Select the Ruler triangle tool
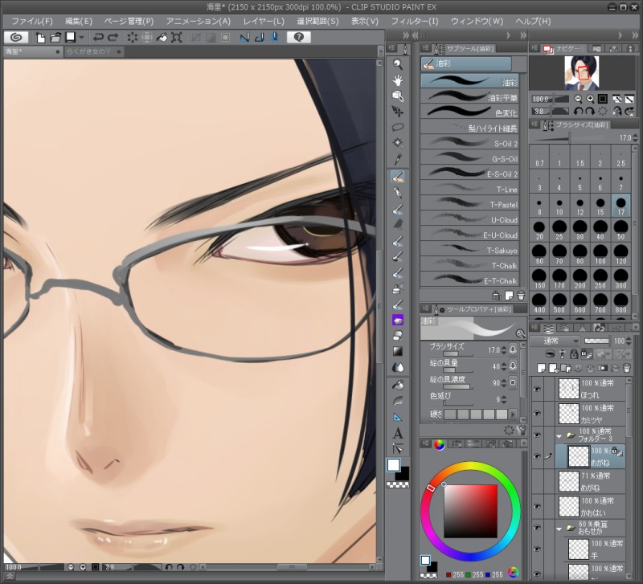The image size is (643, 584). pyautogui.click(x=397, y=418)
